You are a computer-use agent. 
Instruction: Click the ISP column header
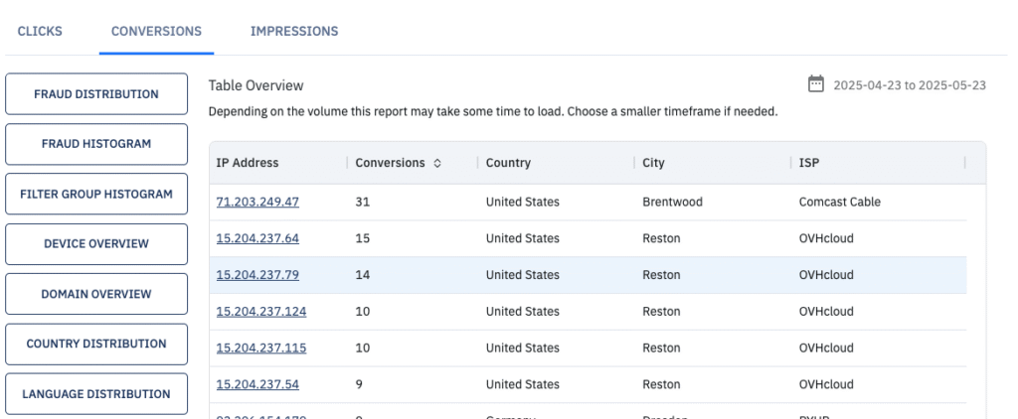[x=809, y=163]
